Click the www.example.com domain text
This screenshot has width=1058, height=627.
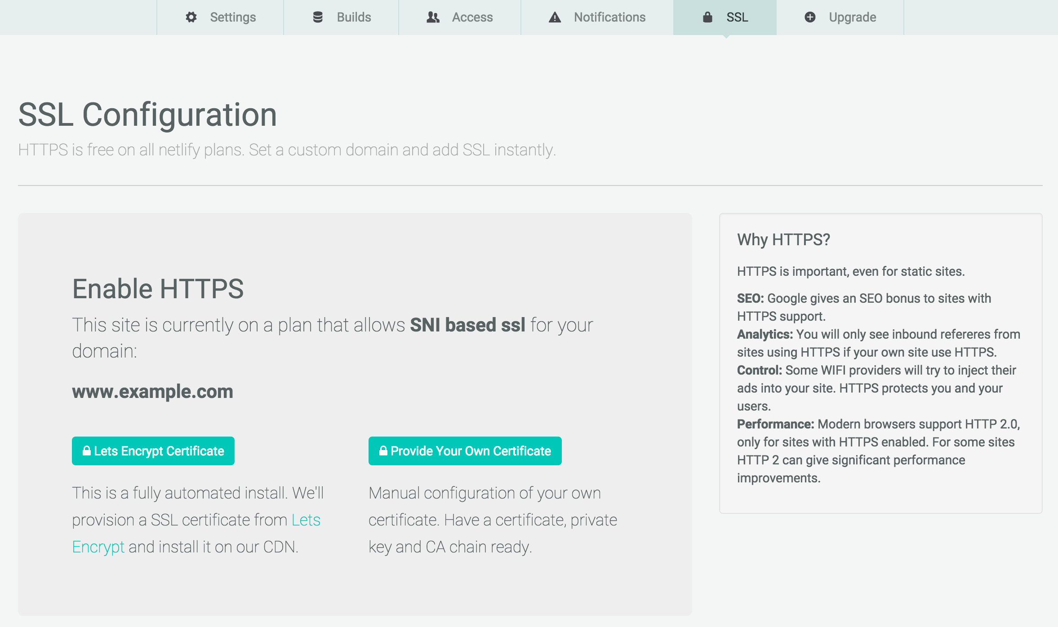click(x=152, y=391)
